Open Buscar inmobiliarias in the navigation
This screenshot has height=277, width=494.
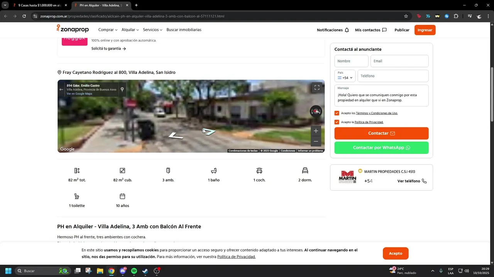[x=184, y=30]
